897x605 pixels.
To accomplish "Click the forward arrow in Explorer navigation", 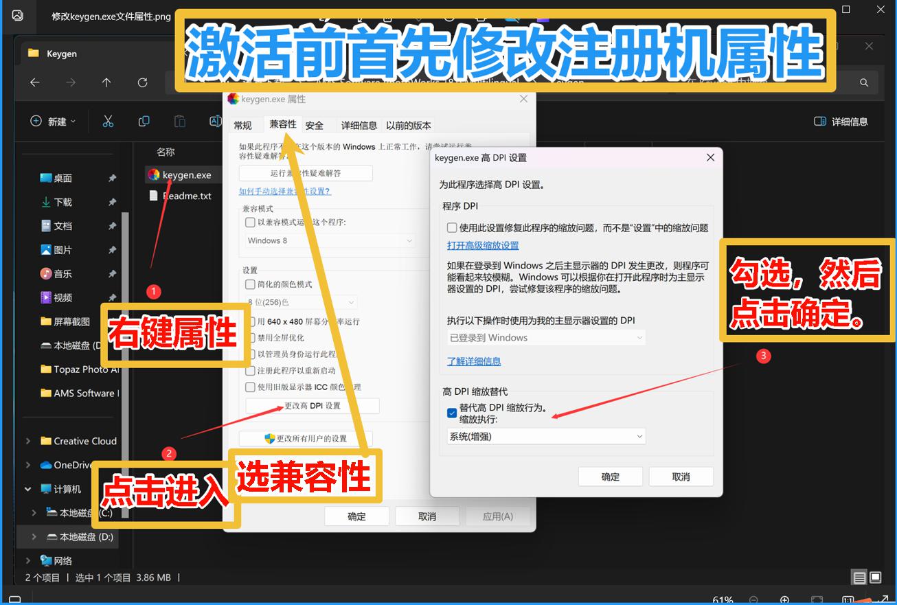I will (71, 82).
